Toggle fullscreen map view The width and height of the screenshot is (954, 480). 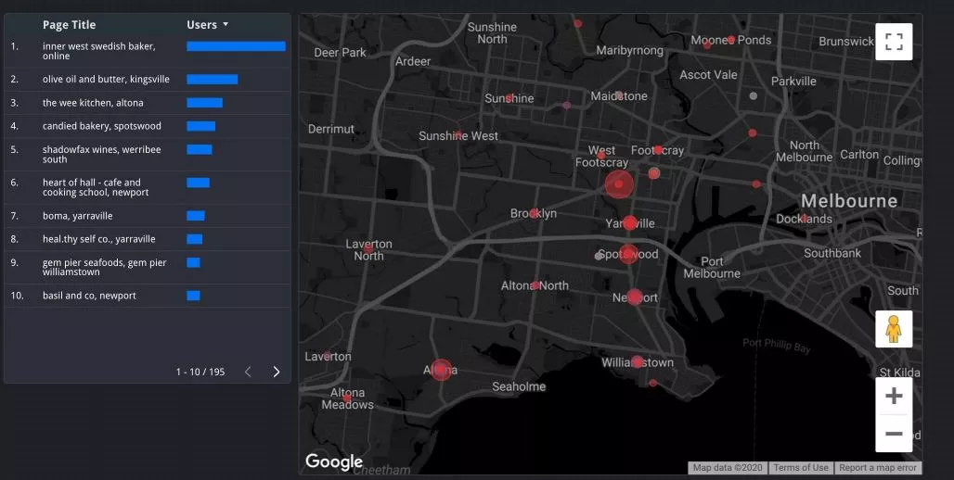pos(894,42)
